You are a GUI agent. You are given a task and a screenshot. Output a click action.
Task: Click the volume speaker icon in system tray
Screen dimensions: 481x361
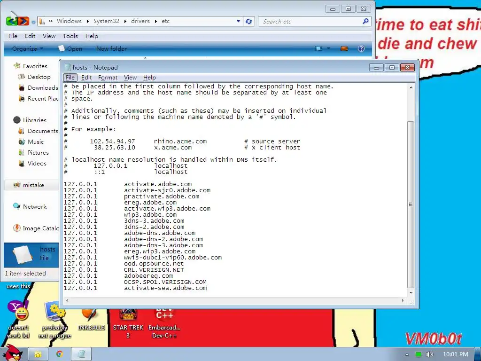pos(429,354)
